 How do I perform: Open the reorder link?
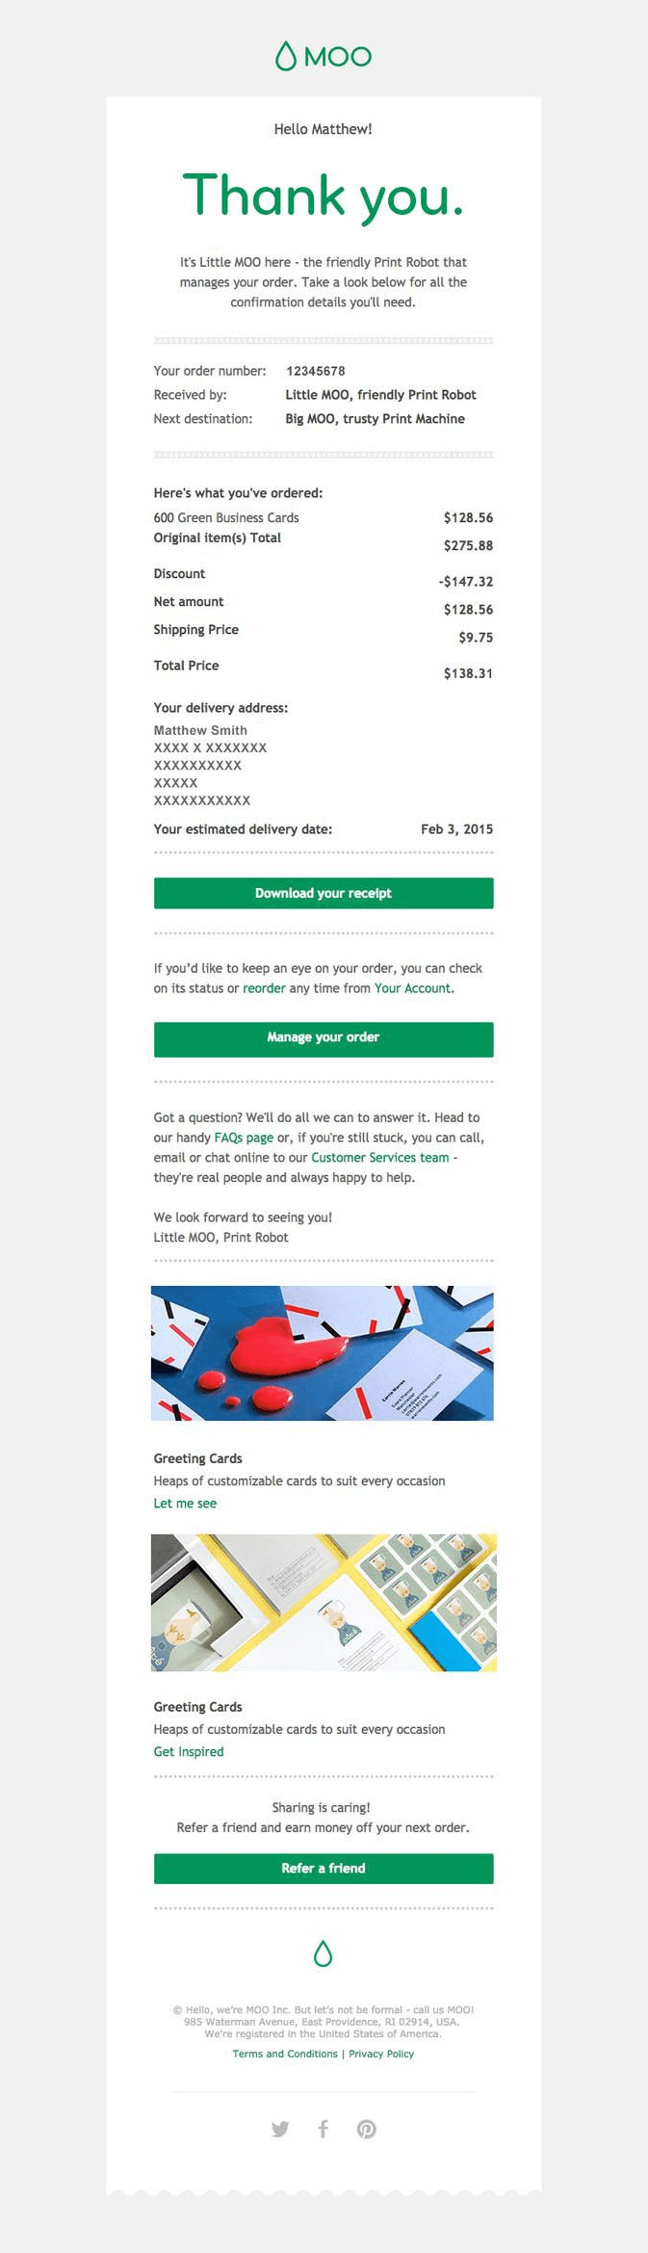[x=264, y=988]
